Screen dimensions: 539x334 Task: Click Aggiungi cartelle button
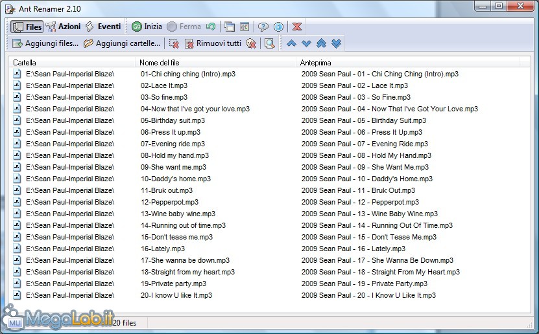click(122, 43)
